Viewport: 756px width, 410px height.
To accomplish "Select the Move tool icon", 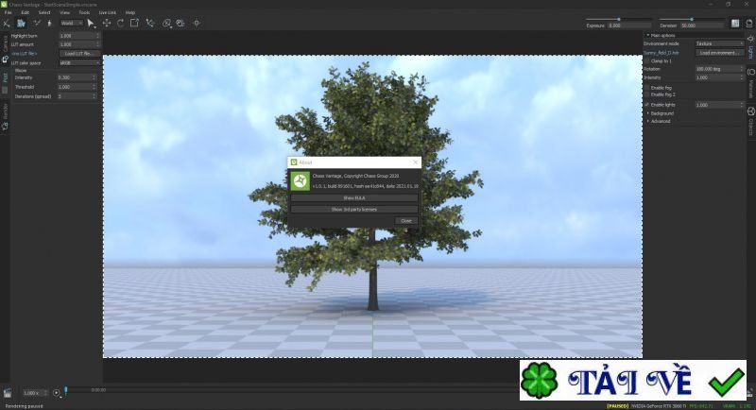I will (107, 23).
